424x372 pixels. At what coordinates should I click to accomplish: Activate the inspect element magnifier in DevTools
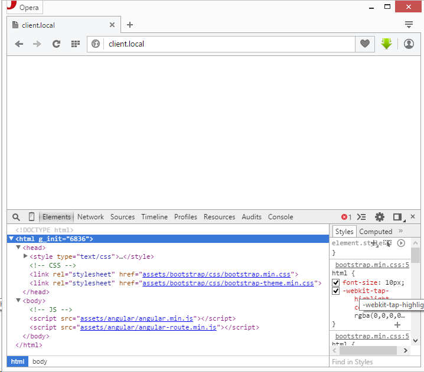coord(16,217)
